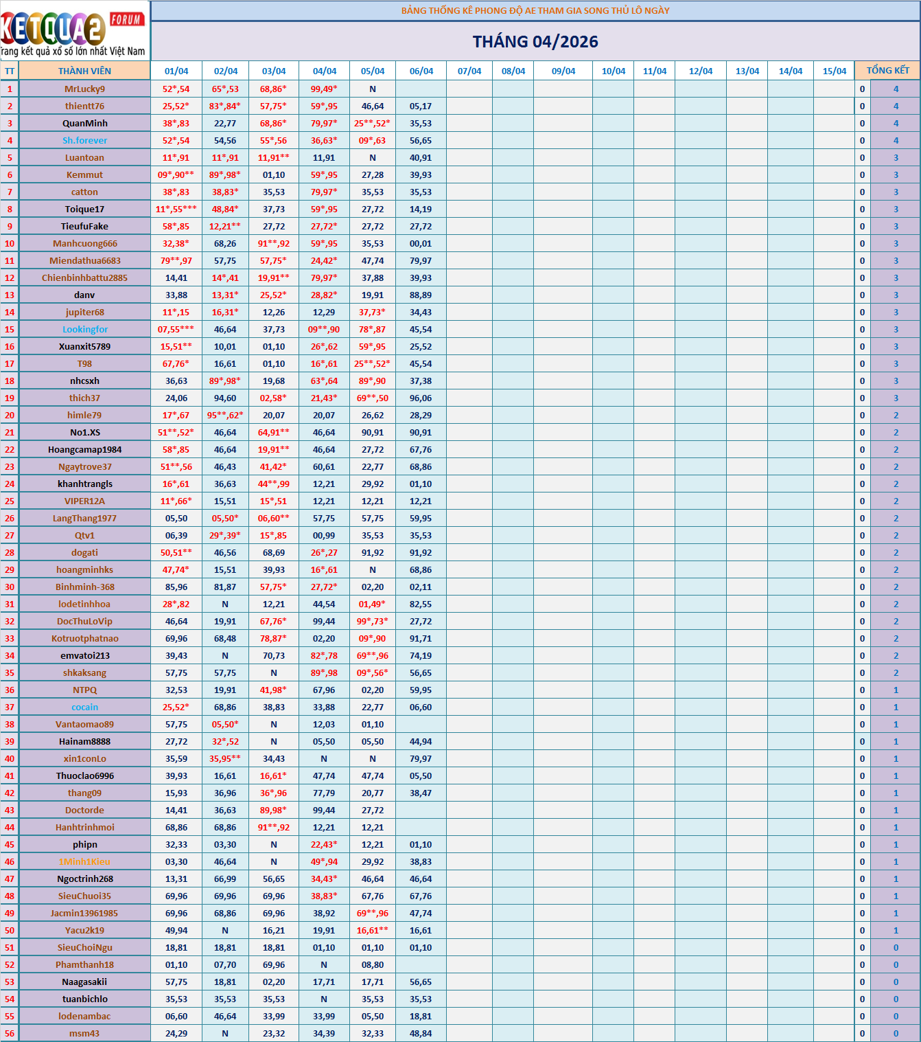Select row number 56 for msm43
This screenshot has height=1042, width=921.
click(x=10, y=1033)
